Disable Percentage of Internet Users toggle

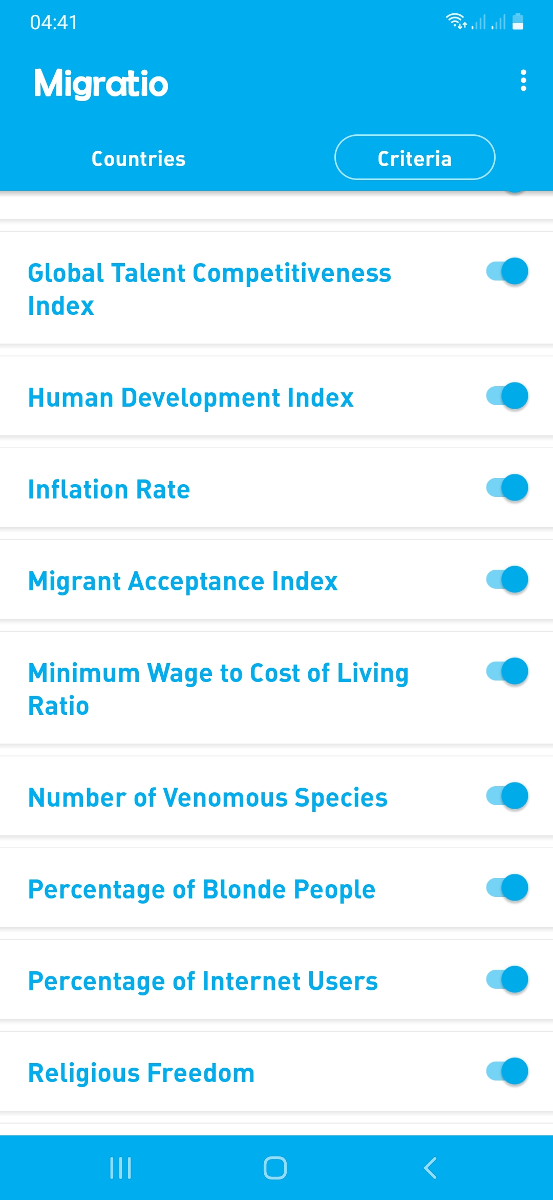click(507, 979)
